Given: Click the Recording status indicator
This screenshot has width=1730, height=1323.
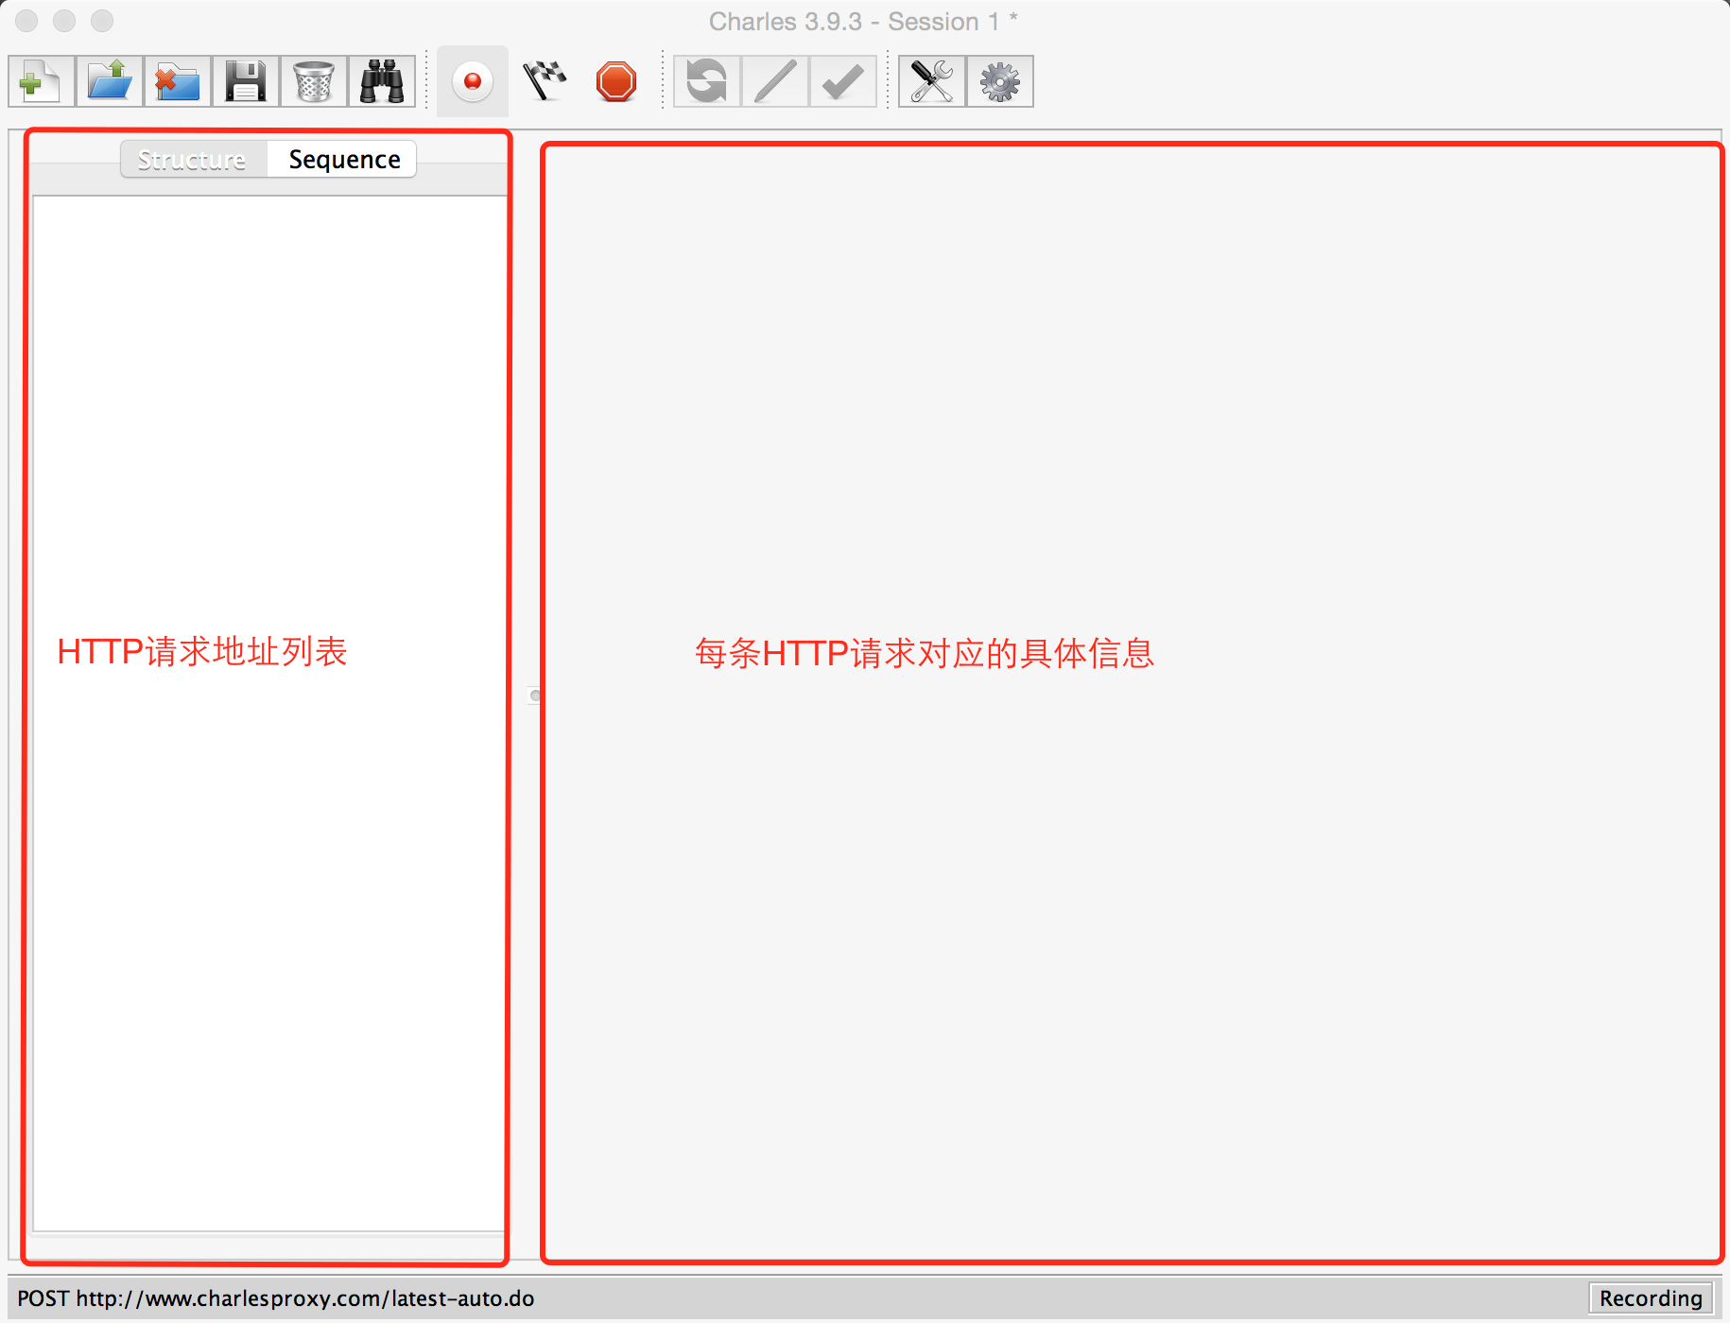Looking at the screenshot, I should (1651, 1298).
